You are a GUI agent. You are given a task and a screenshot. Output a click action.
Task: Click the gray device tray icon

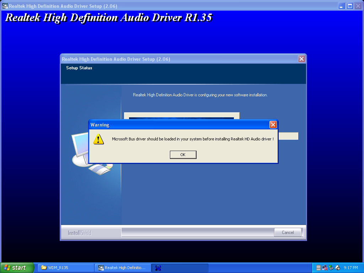(x=318, y=268)
